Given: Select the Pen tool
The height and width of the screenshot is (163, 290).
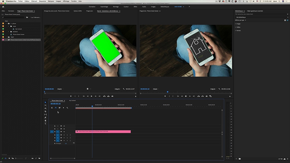Looking at the screenshot, I should click(45, 118).
